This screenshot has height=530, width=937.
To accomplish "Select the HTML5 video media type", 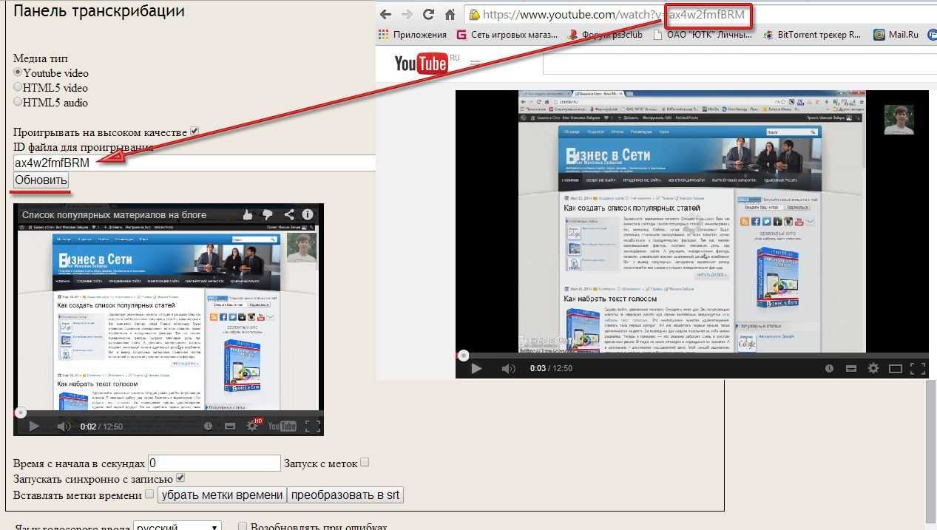I will 18,87.
